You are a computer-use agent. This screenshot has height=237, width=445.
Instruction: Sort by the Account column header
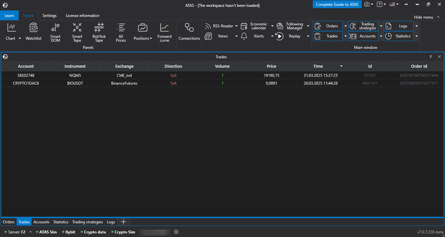coord(26,66)
